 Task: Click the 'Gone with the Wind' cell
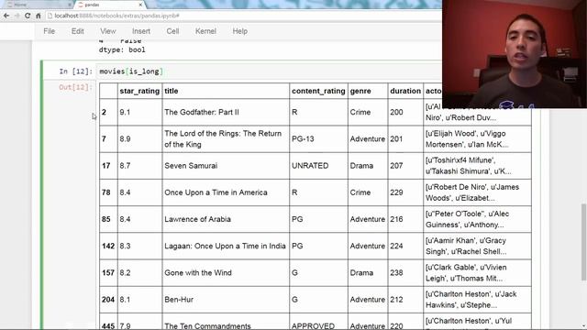pyautogui.click(x=226, y=273)
